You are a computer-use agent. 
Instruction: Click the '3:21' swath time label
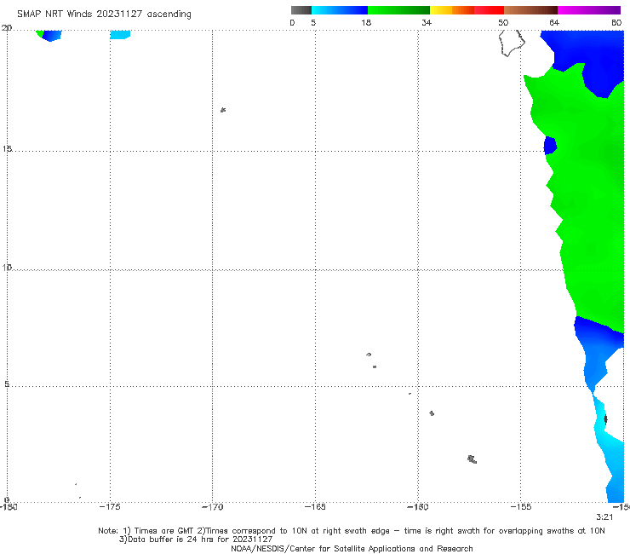[x=604, y=517]
